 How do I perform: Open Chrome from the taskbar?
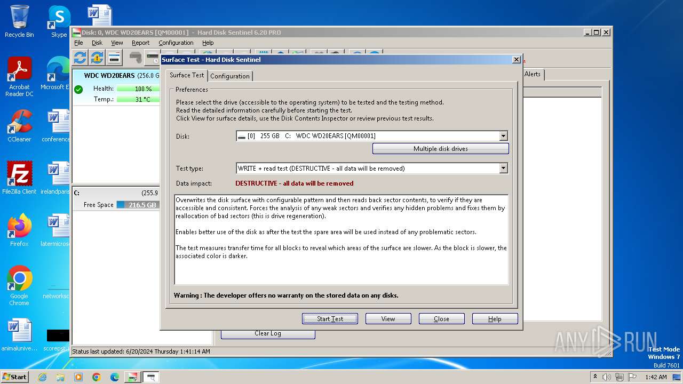coord(97,377)
